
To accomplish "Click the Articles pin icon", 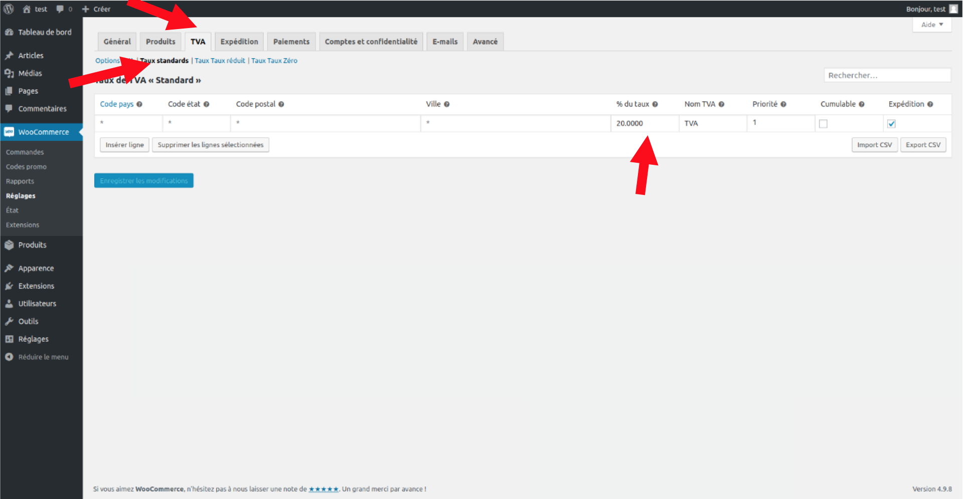I will [x=9, y=56].
